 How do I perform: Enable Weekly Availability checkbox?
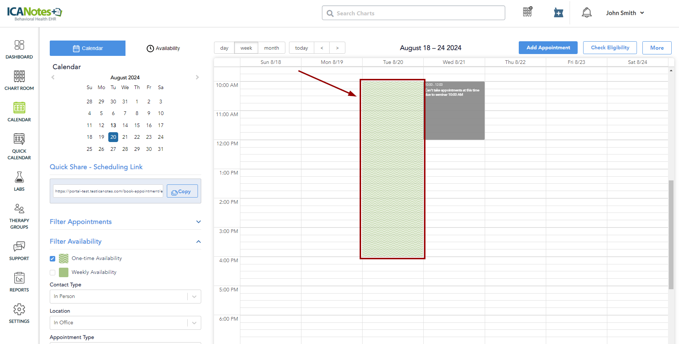(x=53, y=272)
